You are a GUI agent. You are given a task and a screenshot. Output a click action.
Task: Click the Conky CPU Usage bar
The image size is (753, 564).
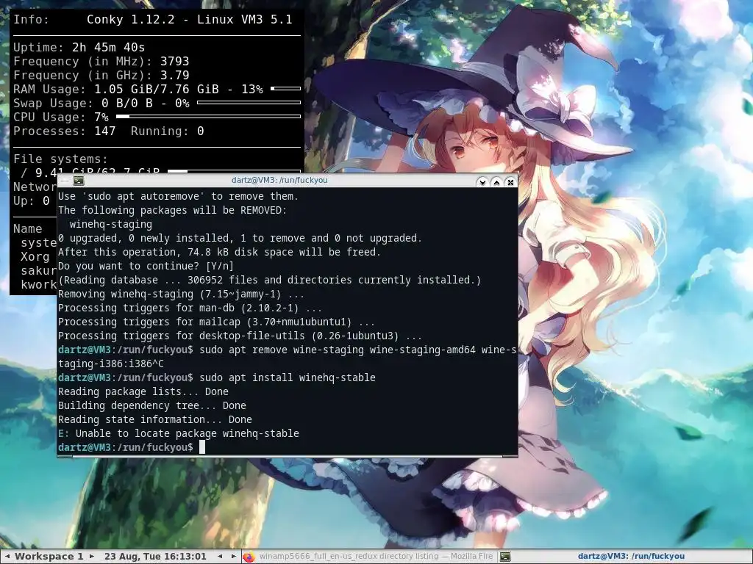[x=208, y=116]
